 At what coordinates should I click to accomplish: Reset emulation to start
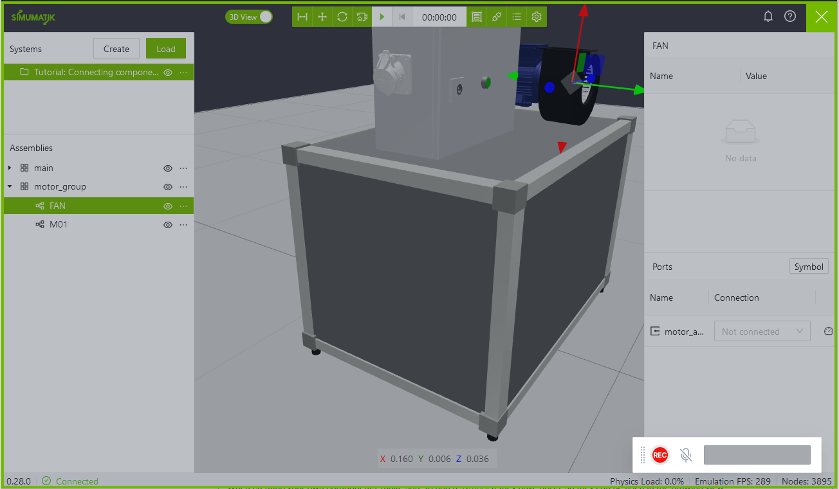click(x=402, y=17)
